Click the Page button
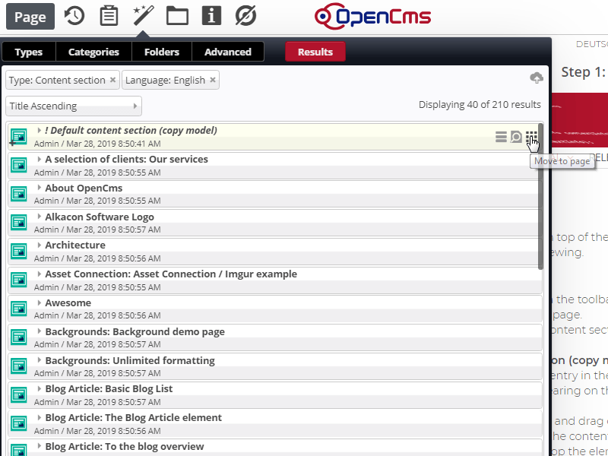 pyautogui.click(x=30, y=16)
